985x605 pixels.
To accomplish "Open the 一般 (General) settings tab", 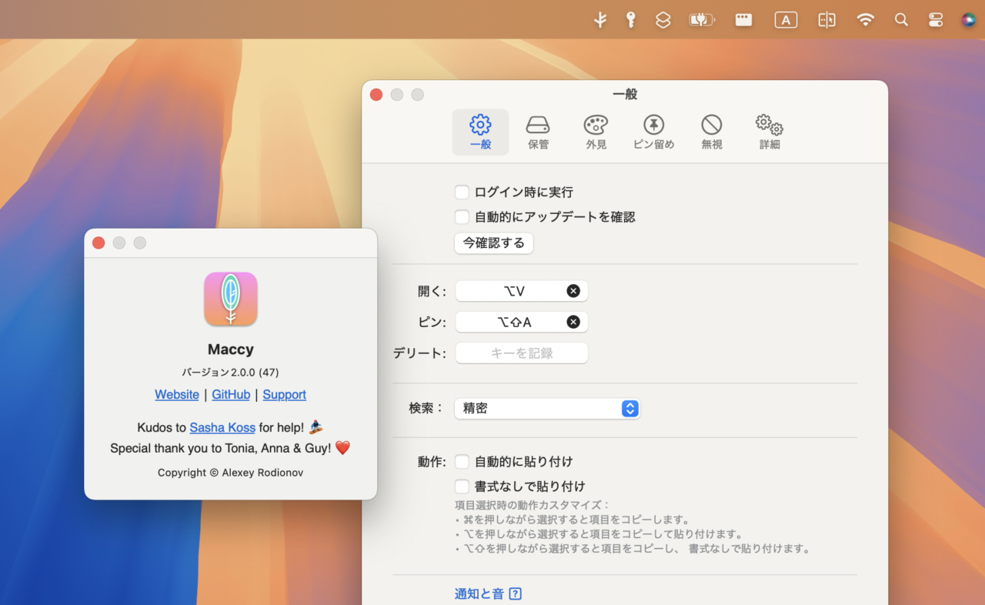I will pyautogui.click(x=480, y=132).
